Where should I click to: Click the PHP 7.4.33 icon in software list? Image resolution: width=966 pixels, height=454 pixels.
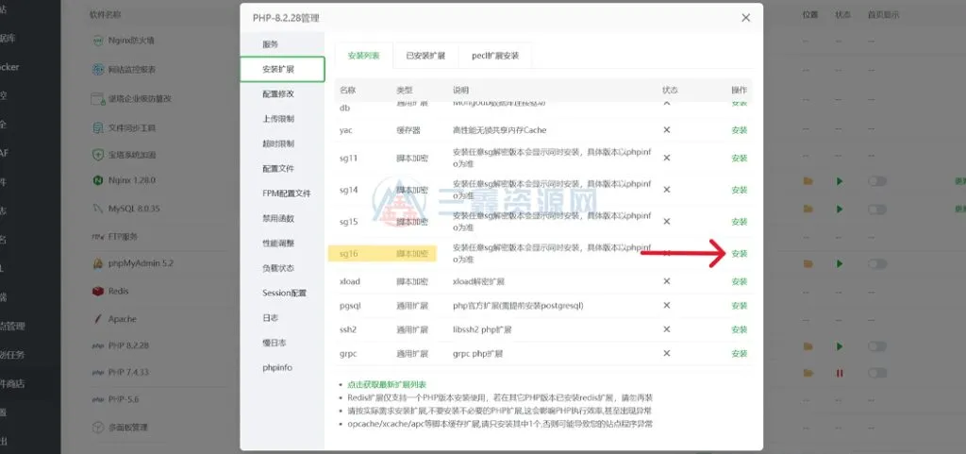click(97, 373)
